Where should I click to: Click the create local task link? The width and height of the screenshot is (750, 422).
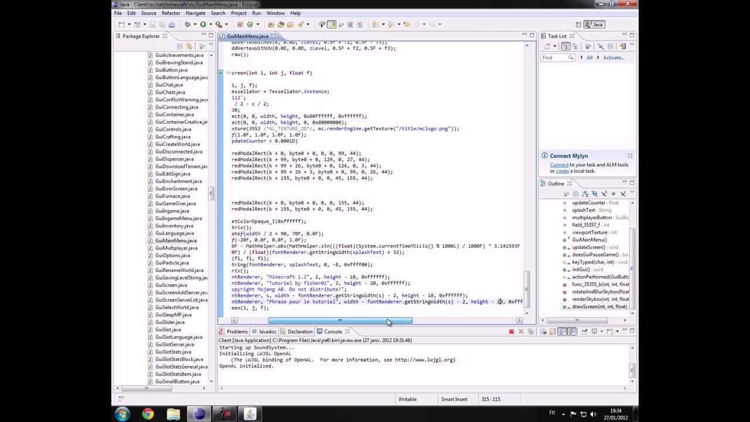point(562,171)
